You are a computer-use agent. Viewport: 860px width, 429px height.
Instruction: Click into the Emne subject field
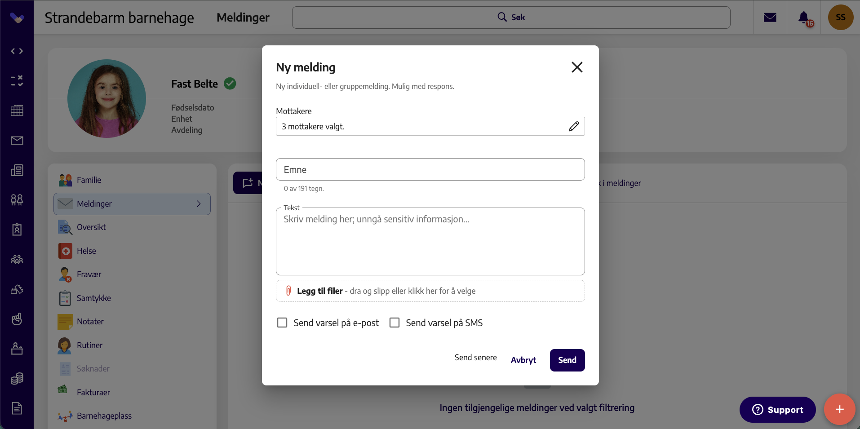click(x=430, y=169)
